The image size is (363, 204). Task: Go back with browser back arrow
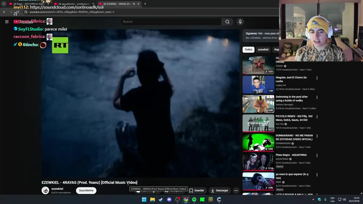[x=4, y=12]
